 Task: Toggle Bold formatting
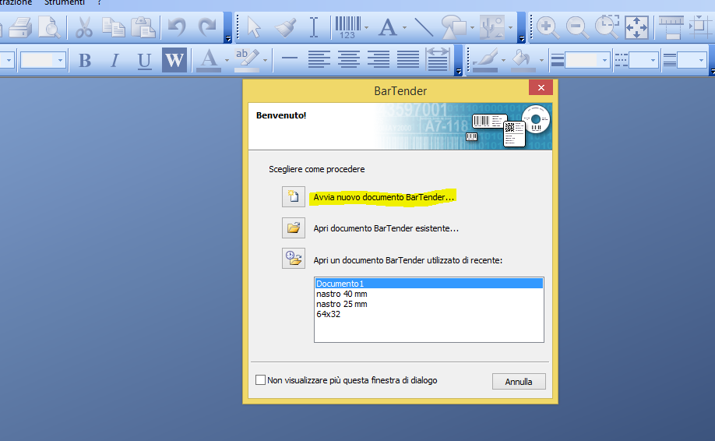(85, 60)
